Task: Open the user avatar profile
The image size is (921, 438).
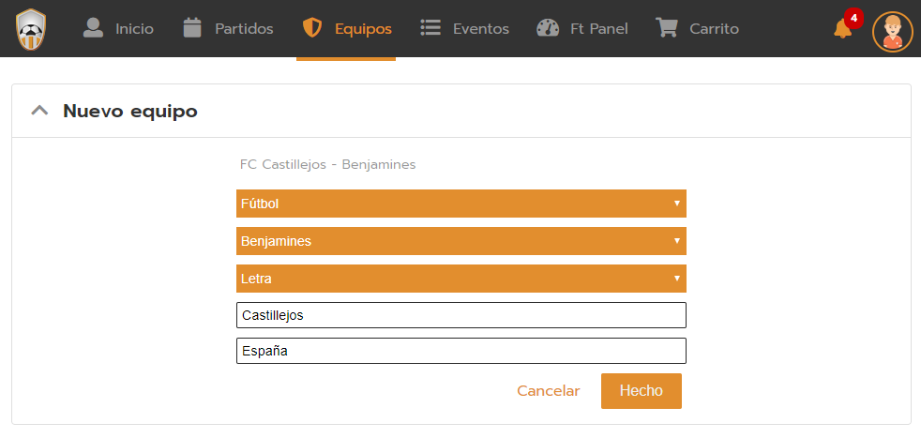Action: (x=892, y=31)
